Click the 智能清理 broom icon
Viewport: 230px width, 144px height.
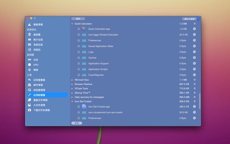(29, 24)
